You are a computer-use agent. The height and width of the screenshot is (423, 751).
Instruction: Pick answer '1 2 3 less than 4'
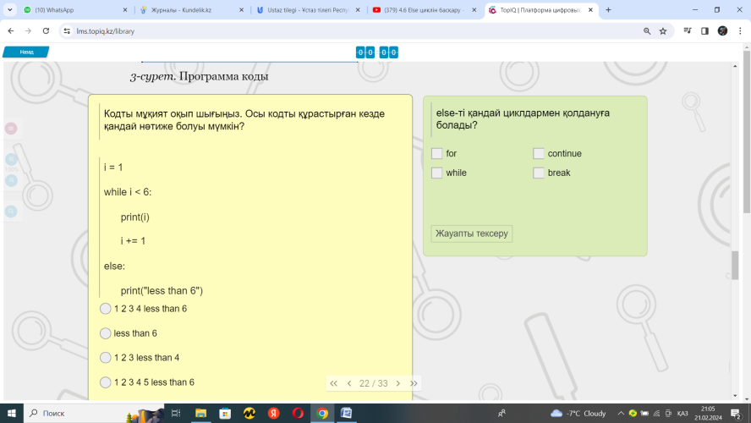(x=106, y=357)
